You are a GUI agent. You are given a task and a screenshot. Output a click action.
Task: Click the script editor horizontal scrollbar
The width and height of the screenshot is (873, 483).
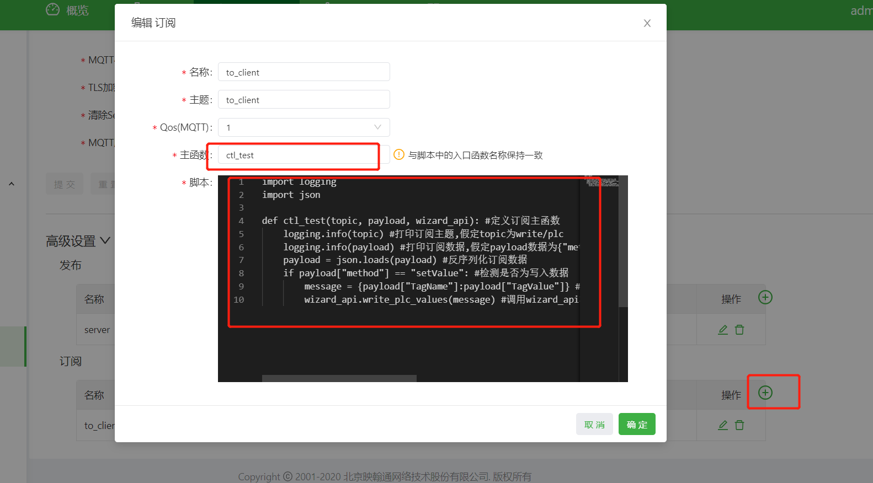click(339, 378)
